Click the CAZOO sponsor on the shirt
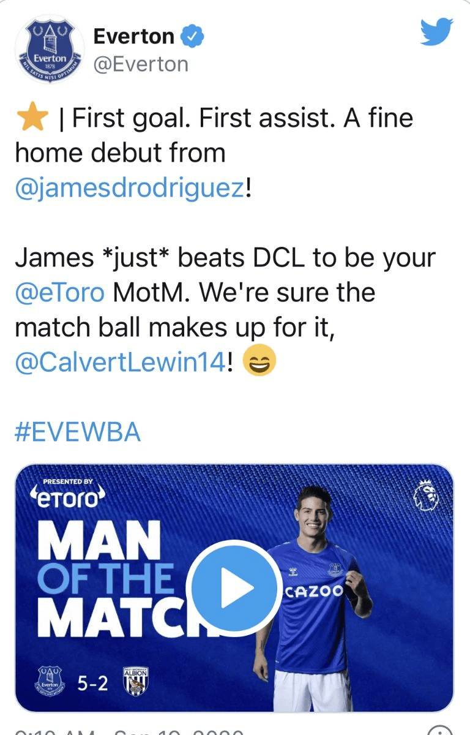The image size is (470, 735). point(315,591)
